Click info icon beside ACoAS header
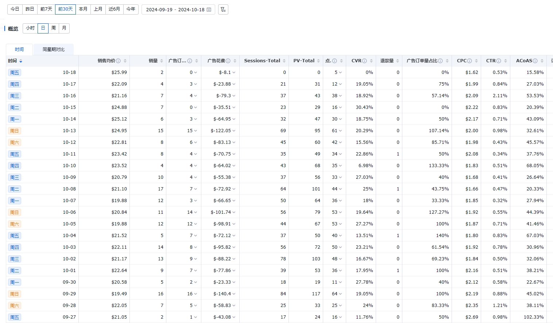 [x=535, y=61]
